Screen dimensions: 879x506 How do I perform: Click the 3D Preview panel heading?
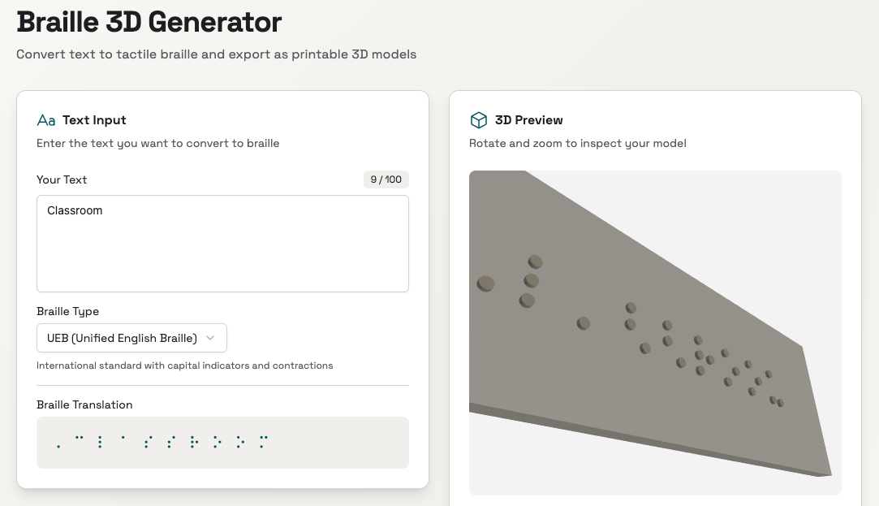point(528,120)
